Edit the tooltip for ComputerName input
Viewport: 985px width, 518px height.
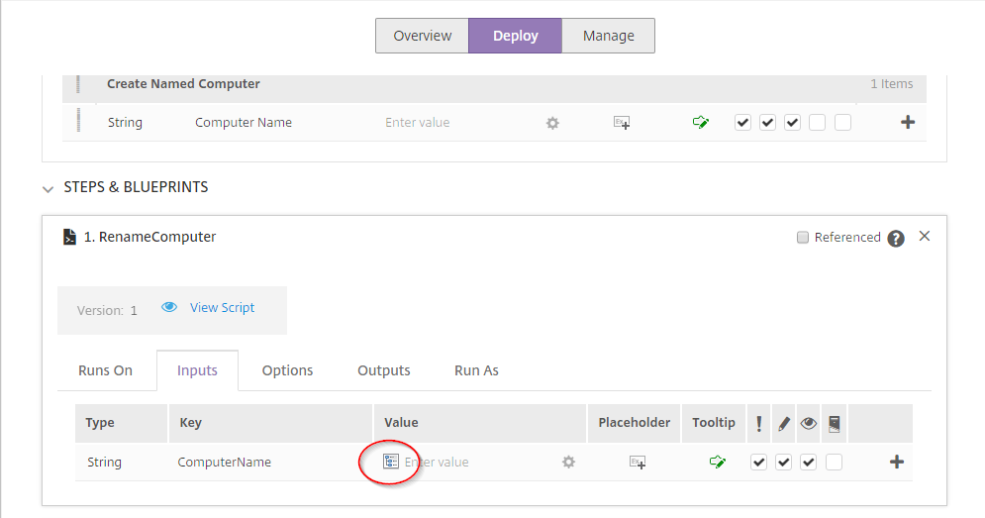coord(717,462)
